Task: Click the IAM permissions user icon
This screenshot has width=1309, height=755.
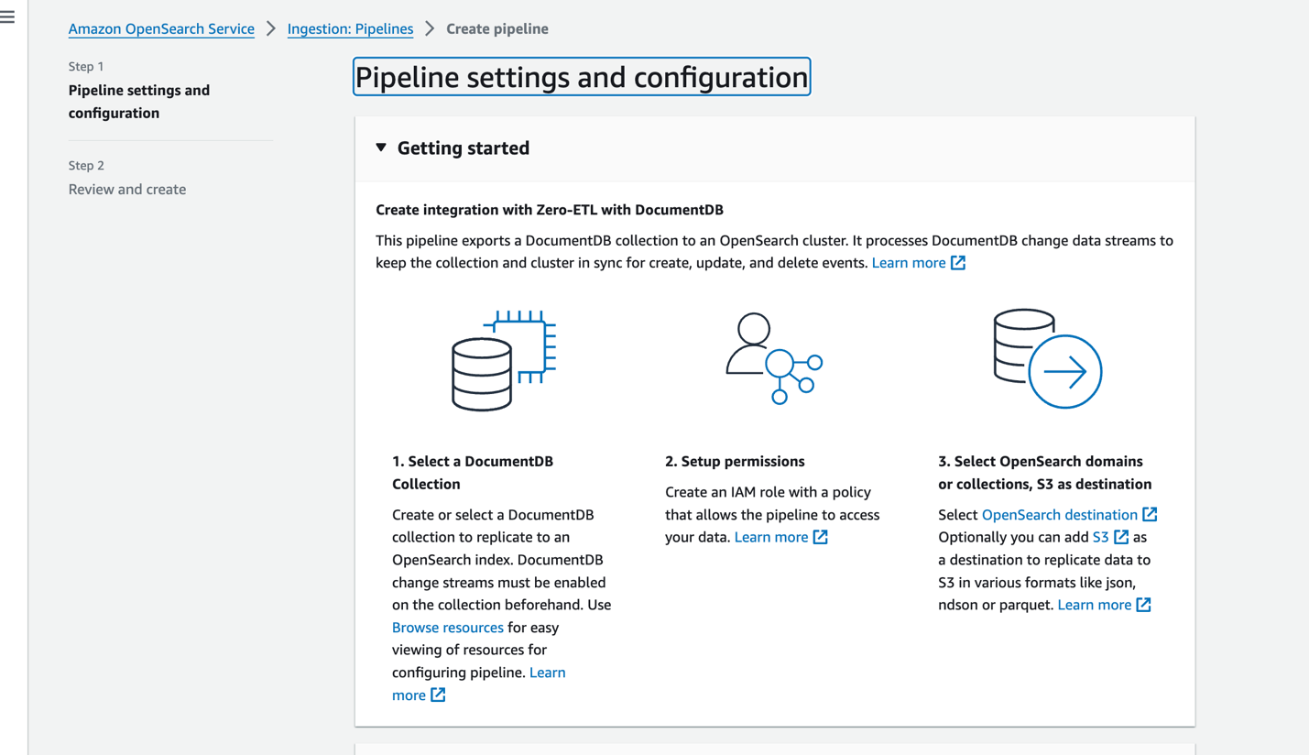Action: [x=774, y=358]
